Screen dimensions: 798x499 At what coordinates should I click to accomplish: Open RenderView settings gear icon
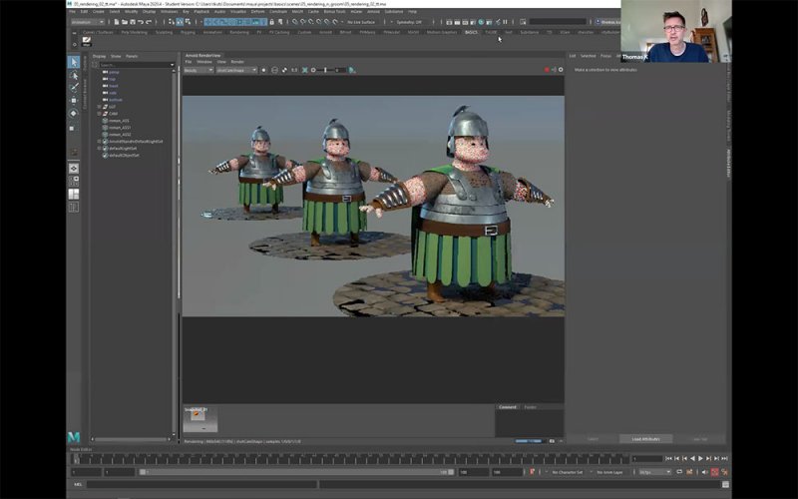(561, 70)
